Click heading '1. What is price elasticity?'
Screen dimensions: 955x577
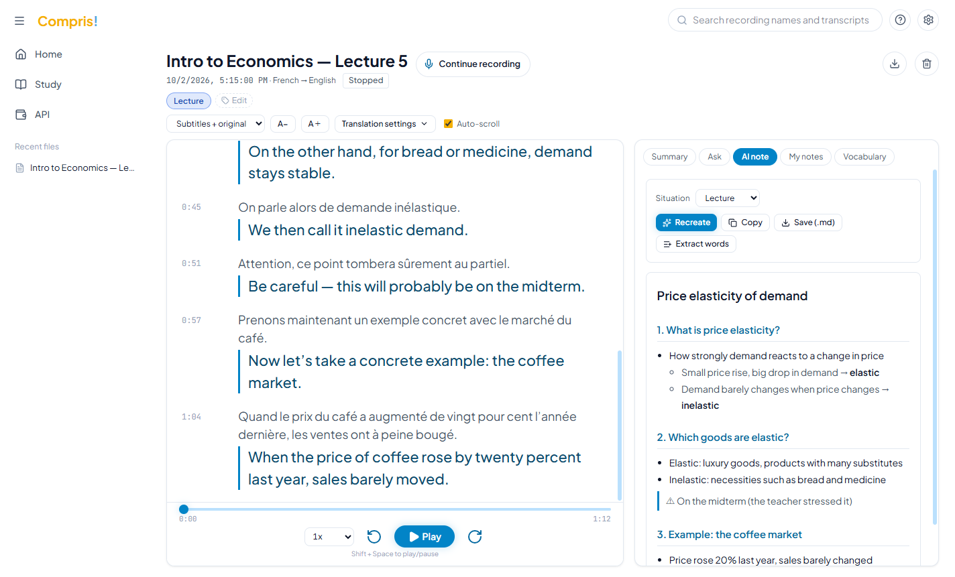718,330
